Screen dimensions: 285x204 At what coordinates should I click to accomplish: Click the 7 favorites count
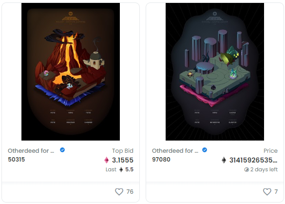276,192
